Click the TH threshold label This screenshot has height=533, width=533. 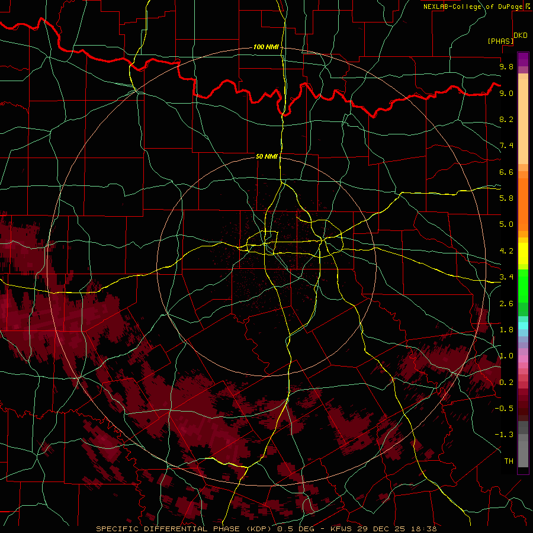(509, 461)
